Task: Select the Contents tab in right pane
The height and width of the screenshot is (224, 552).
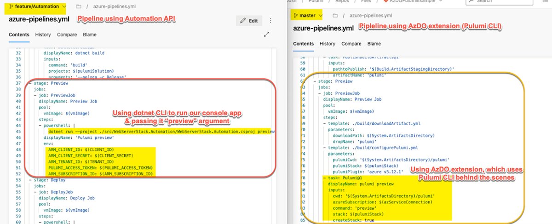Action: coord(304,44)
